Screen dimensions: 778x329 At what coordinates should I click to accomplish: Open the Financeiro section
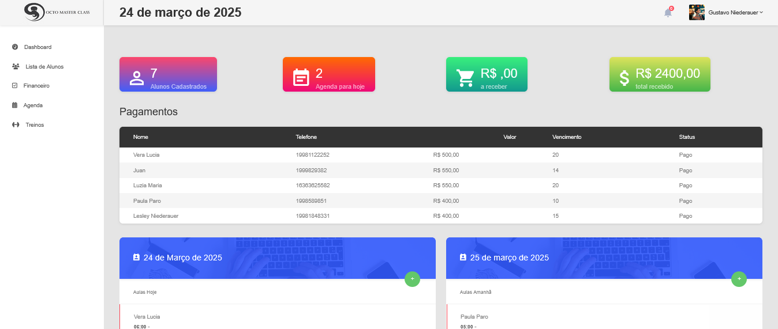pos(36,86)
